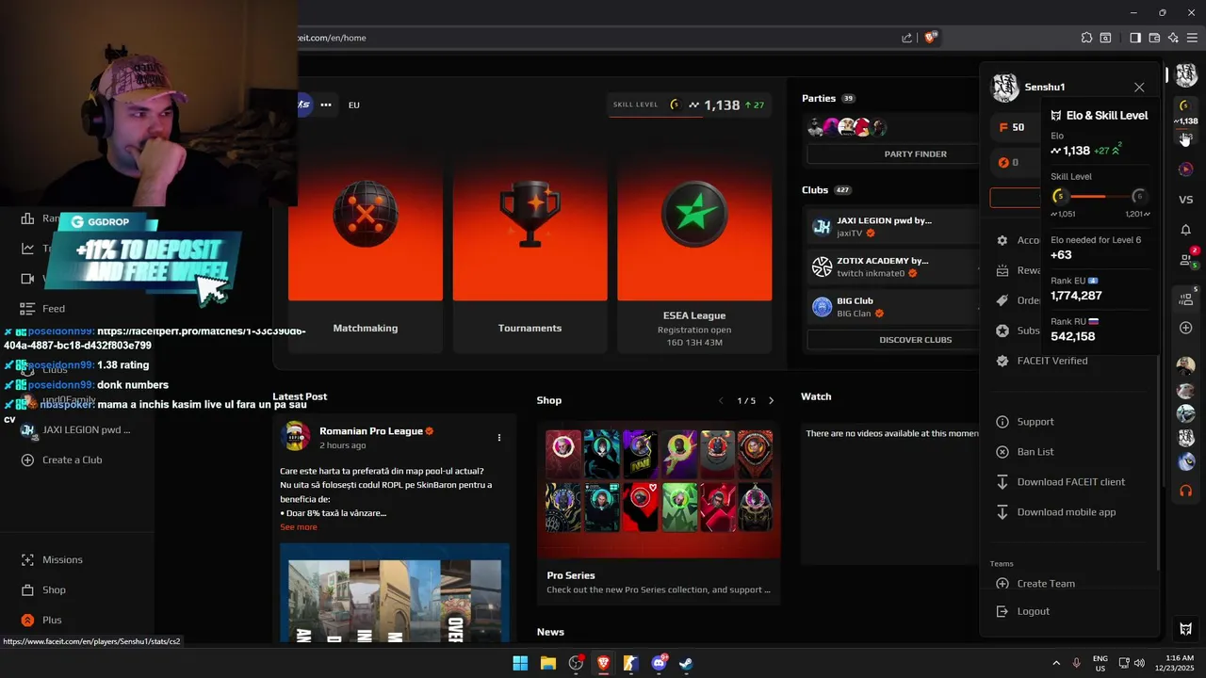The image size is (1206, 678).
Task: Click the parties avatar group row
Action: click(x=847, y=127)
